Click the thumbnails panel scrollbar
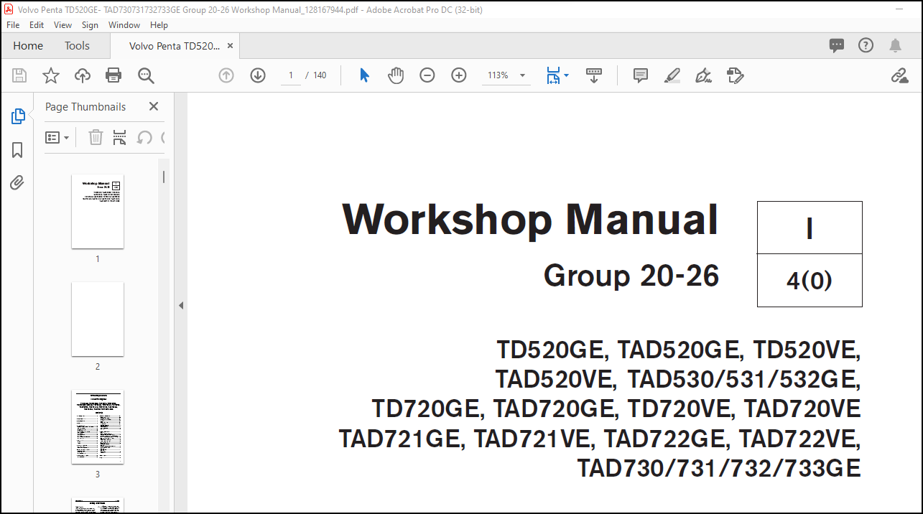This screenshot has height=514, width=923. click(164, 177)
